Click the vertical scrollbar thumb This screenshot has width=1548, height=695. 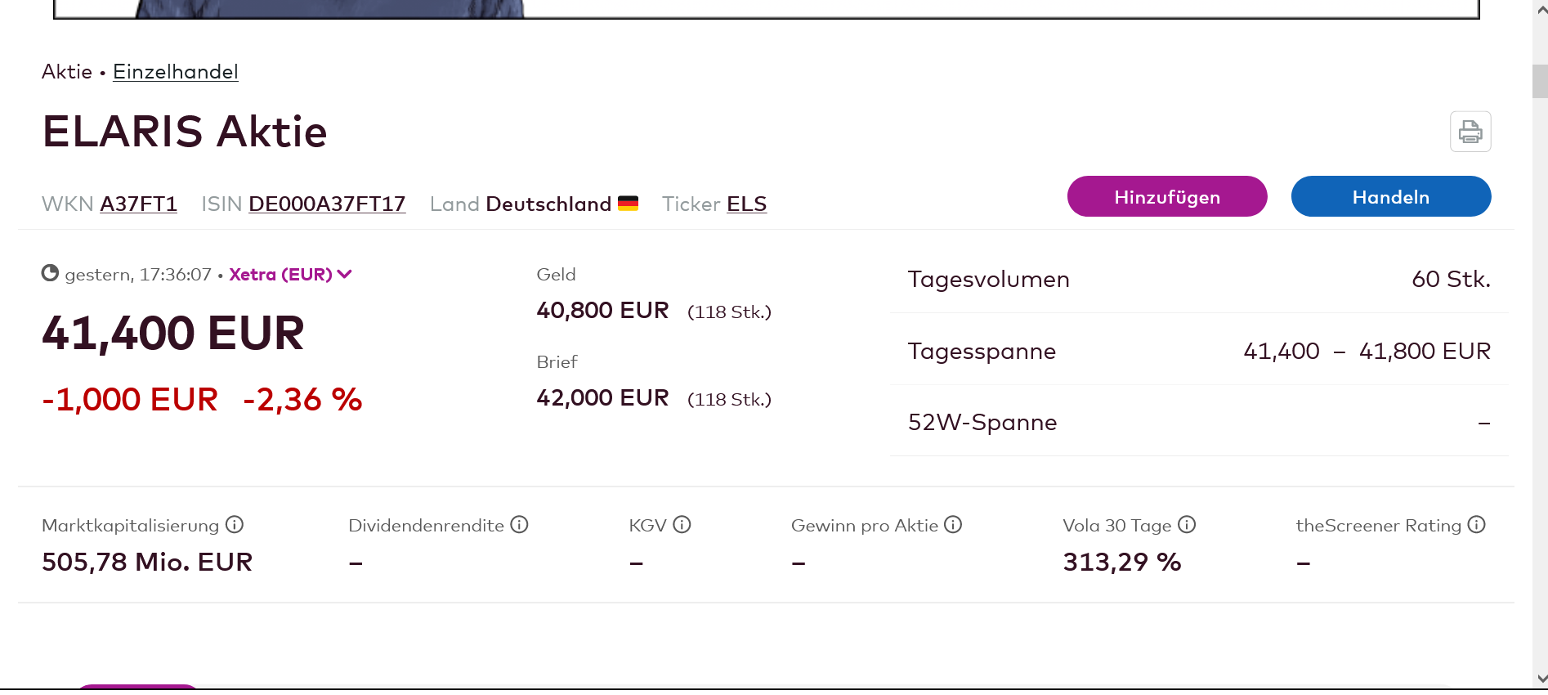coord(1541,82)
